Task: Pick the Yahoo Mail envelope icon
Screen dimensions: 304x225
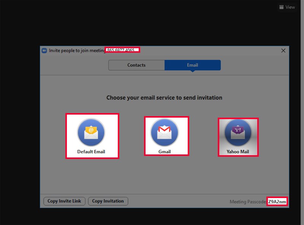Action: (x=238, y=132)
